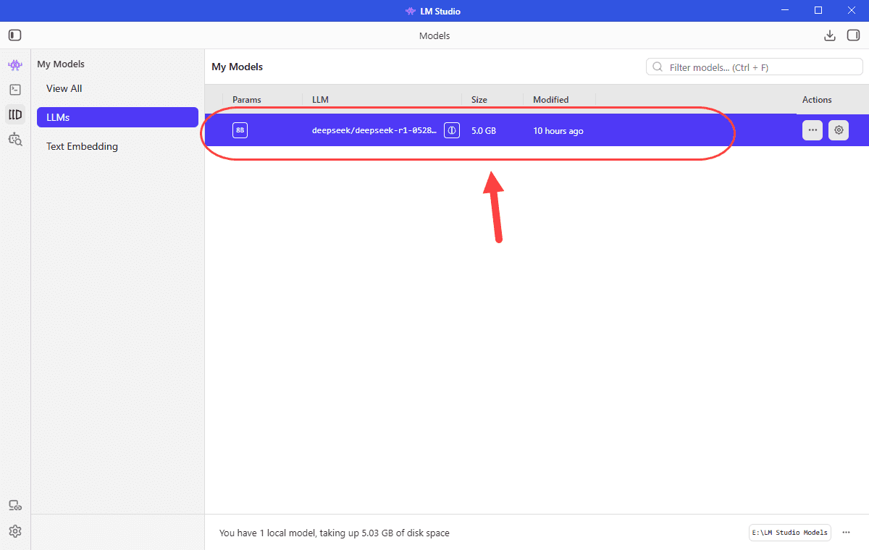869x550 pixels.
Task: Select the Text Embedding category
Action: click(82, 146)
